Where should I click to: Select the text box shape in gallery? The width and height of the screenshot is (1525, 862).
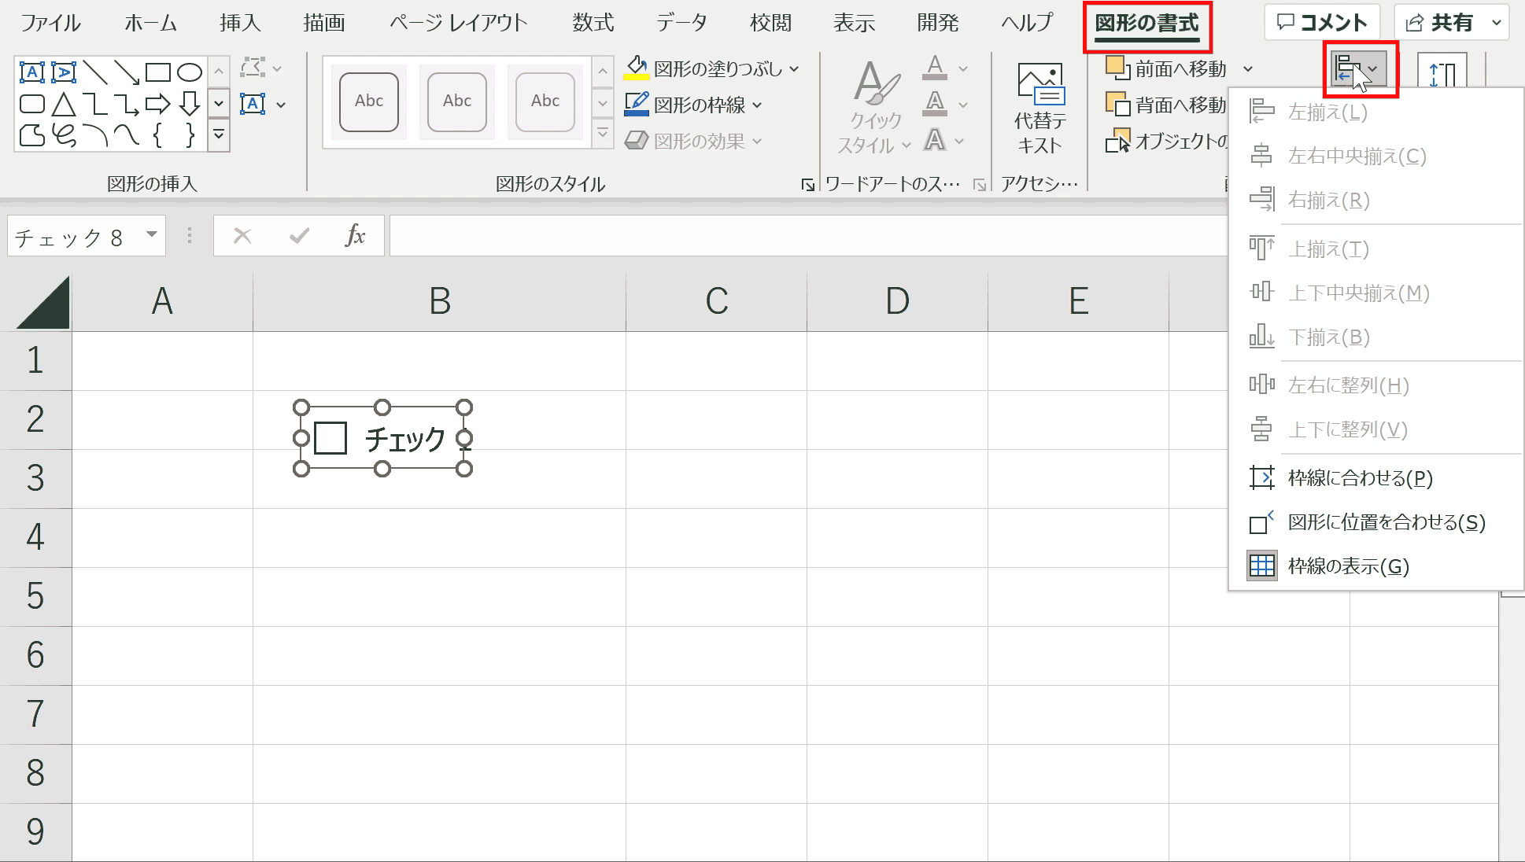pos(31,72)
